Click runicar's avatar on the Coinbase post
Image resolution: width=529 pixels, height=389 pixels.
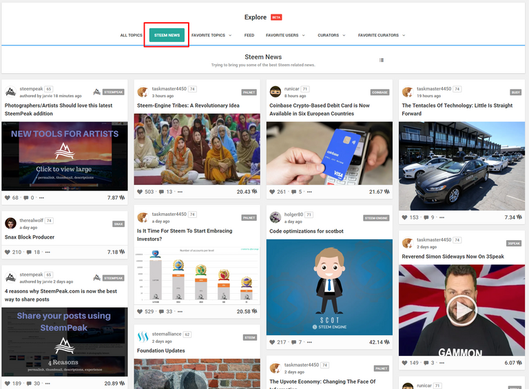[276, 92]
